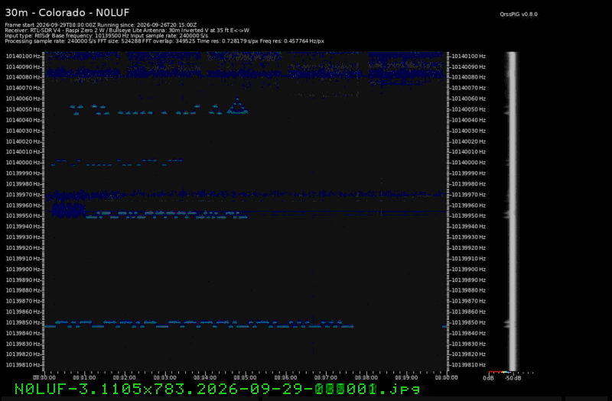This screenshot has width=612, height=401.
Task: Click the rainbow color gradient legend bar
Action: pyautogui.click(x=500, y=372)
